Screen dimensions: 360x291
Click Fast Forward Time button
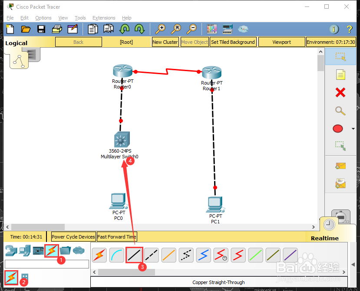click(x=117, y=237)
